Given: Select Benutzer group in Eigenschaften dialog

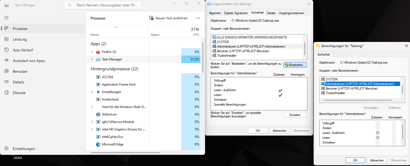Looking at the screenshot, I should (x=240, y=51).
